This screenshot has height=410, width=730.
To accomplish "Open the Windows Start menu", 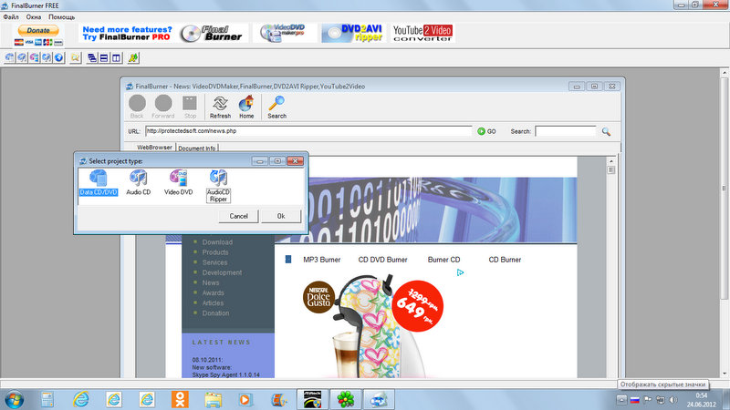I will [14, 399].
